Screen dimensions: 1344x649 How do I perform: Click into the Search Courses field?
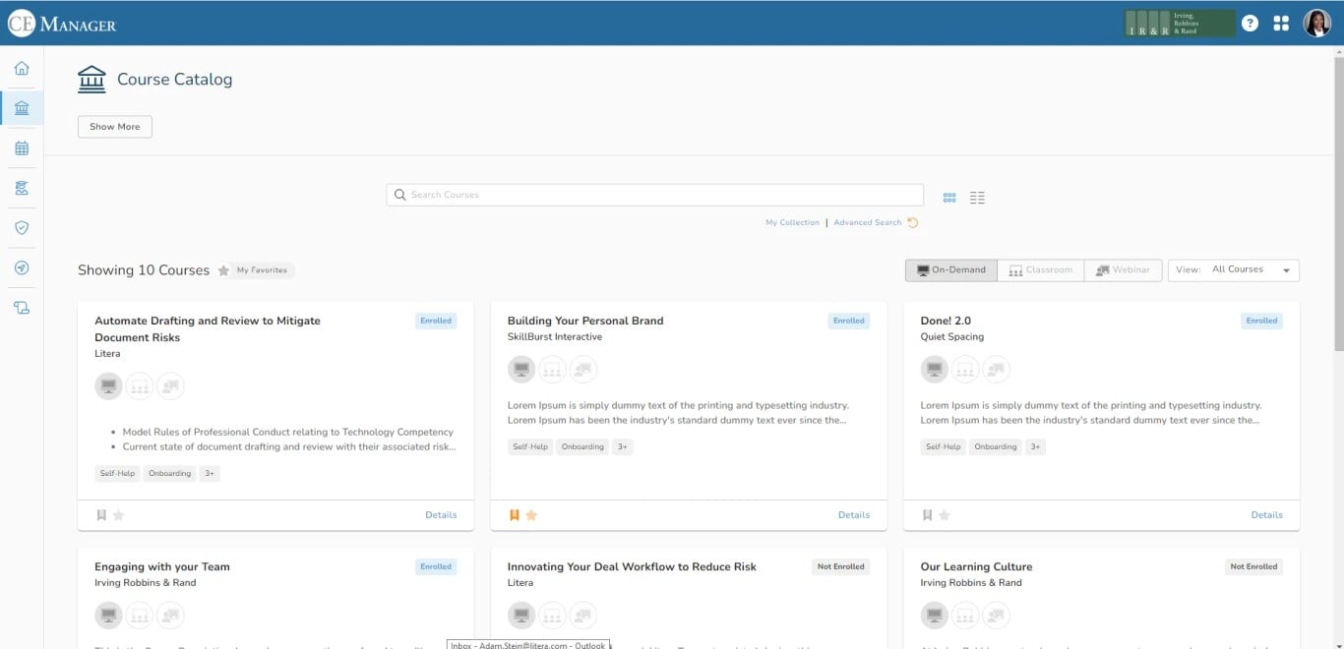(x=655, y=195)
